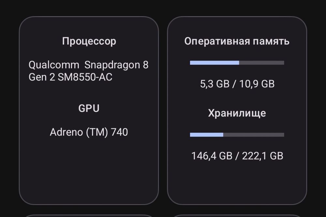Click the filled part of storage usage bar
Image resolution: width=326 pixels, height=217 pixels.
point(206,135)
